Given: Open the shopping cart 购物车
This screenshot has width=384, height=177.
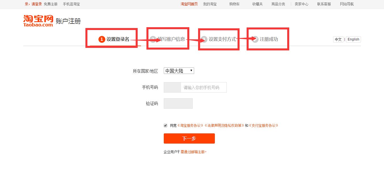Looking at the screenshot, I should 234,4.
